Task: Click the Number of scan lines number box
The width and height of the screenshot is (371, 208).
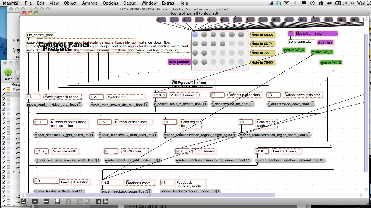Action: click(105, 122)
